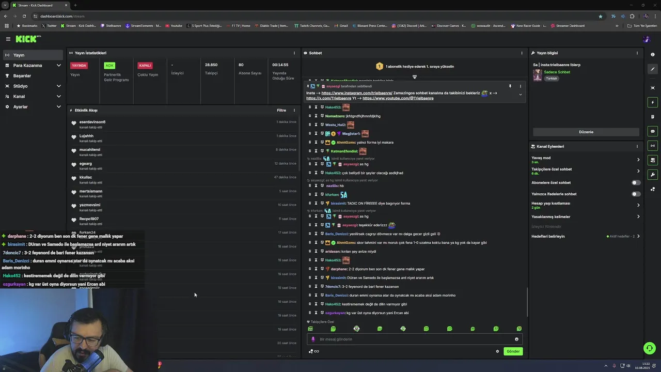Click the chat bubble icon in right sidebar
The image size is (661, 372).
pyautogui.click(x=653, y=131)
